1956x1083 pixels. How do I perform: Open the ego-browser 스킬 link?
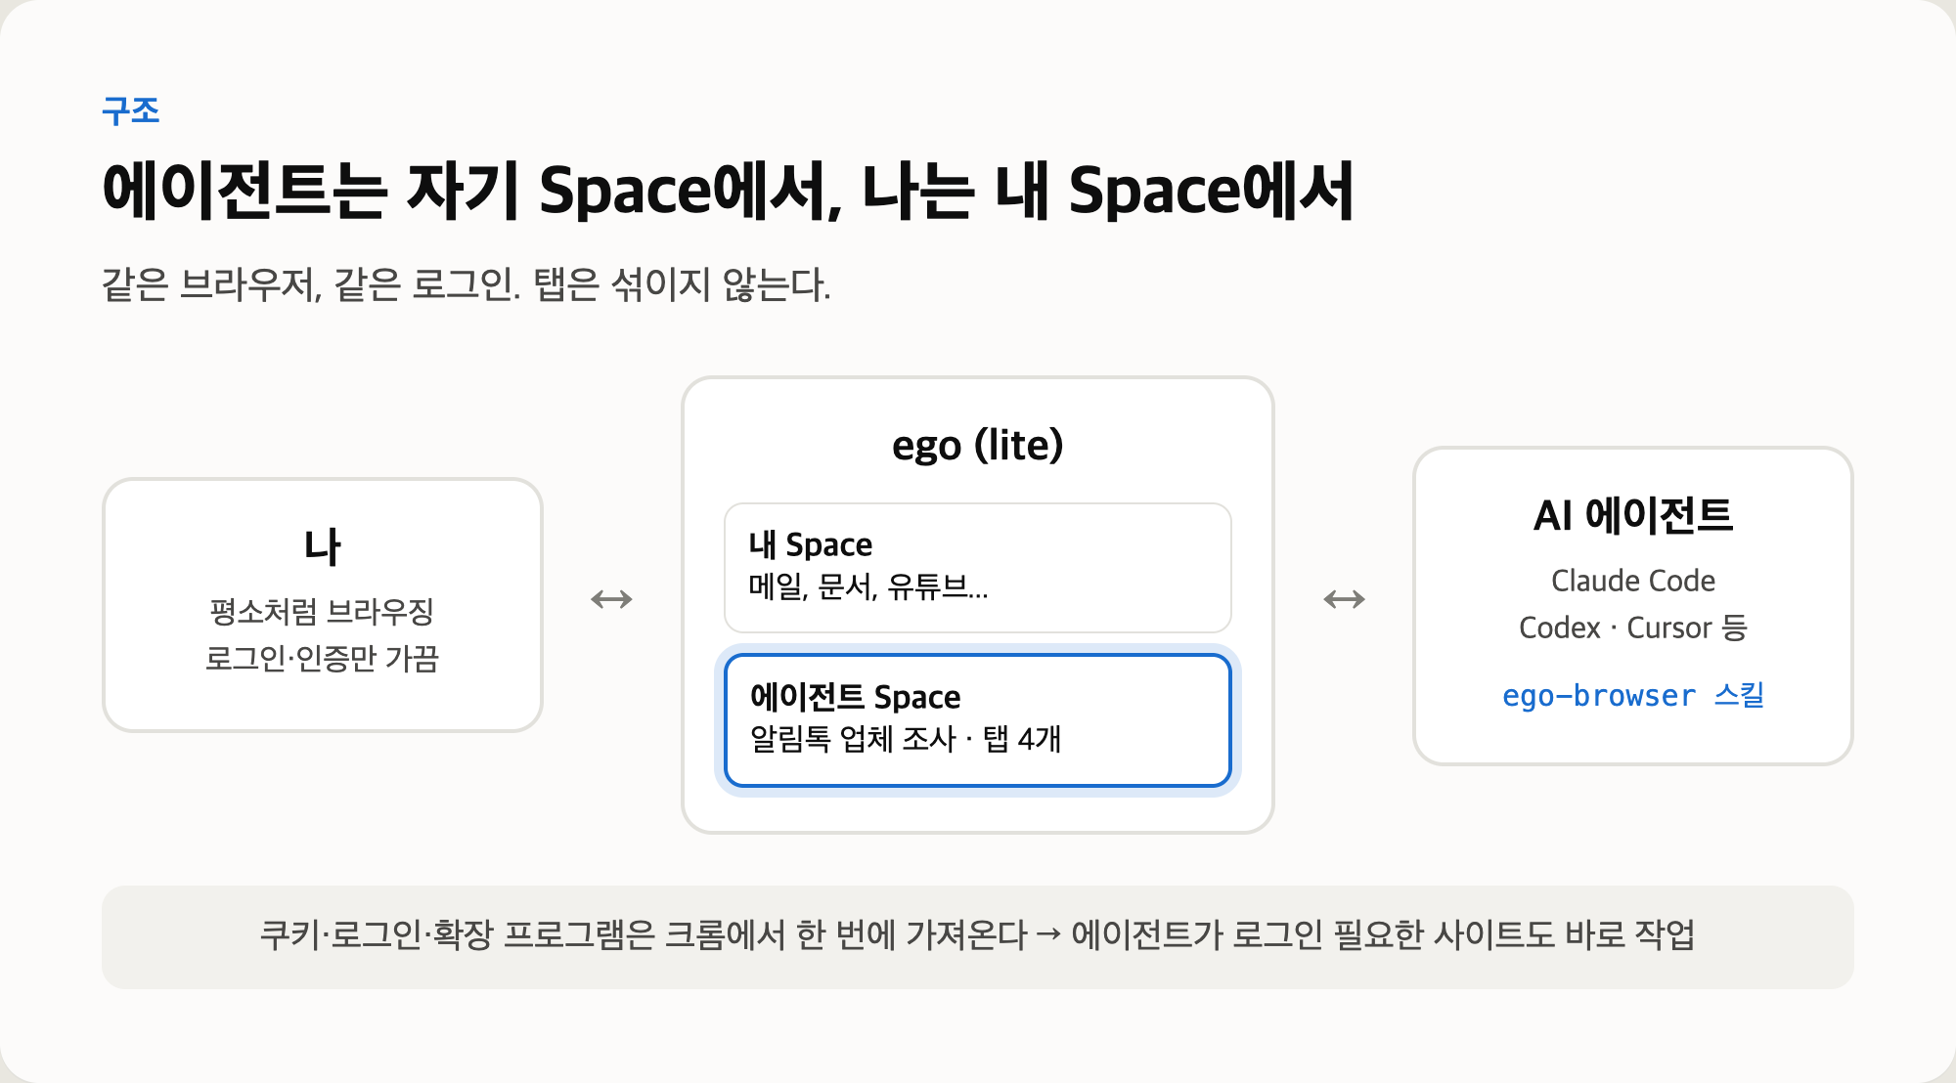point(1633,695)
